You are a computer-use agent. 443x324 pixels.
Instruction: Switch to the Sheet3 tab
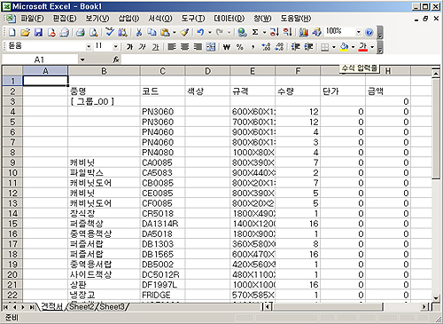tap(113, 307)
